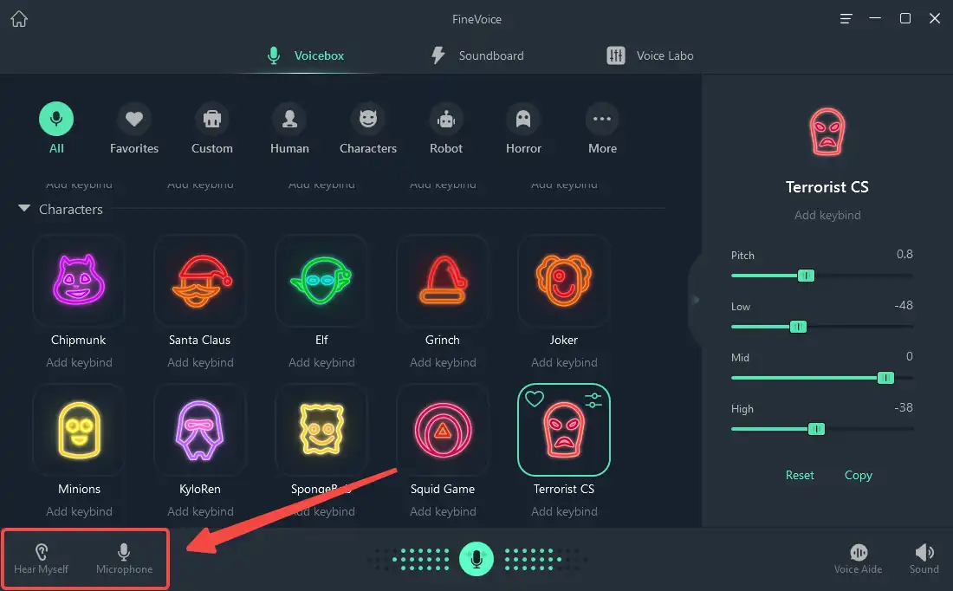The height and width of the screenshot is (591, 953).
Task: Open the hamburger menu in title bar
Action: tap(846, 19)
